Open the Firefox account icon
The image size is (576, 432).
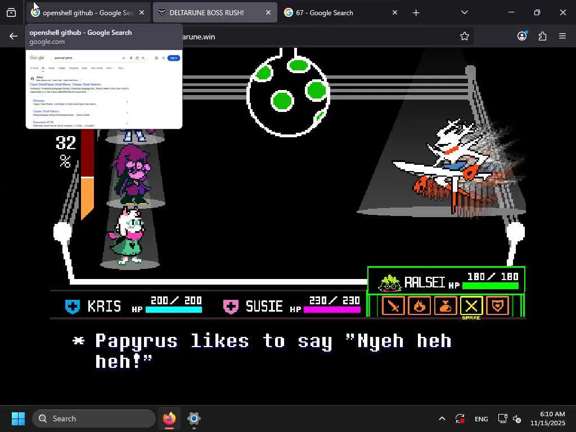tap(522, 36)
